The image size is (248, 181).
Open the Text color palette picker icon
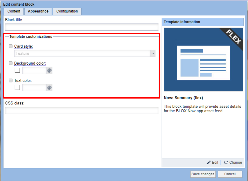pyautogui.click(x=49, y=88)
